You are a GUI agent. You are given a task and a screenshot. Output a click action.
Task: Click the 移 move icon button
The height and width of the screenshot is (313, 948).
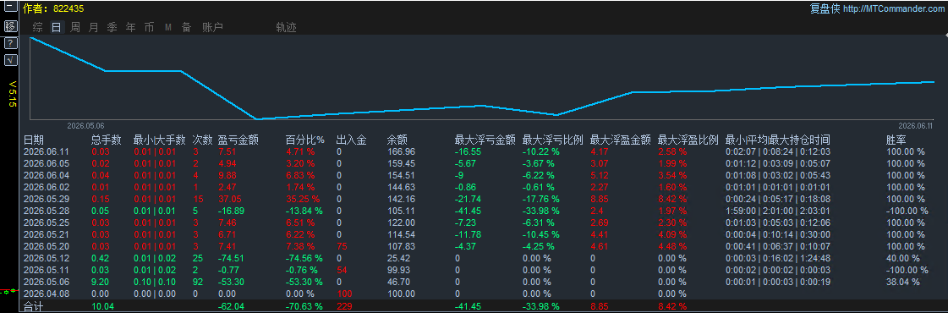click(10, 26)
